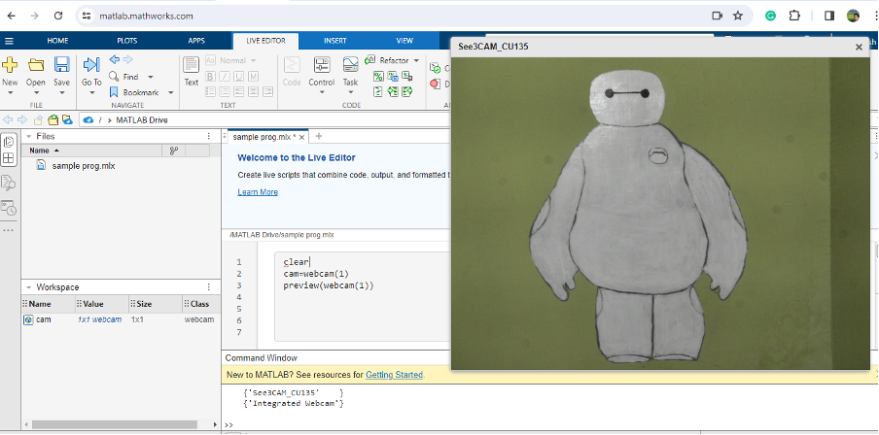Click the Find magnifier icon
The height and width of the screenshot is (435, 879).
click(114, 76)
